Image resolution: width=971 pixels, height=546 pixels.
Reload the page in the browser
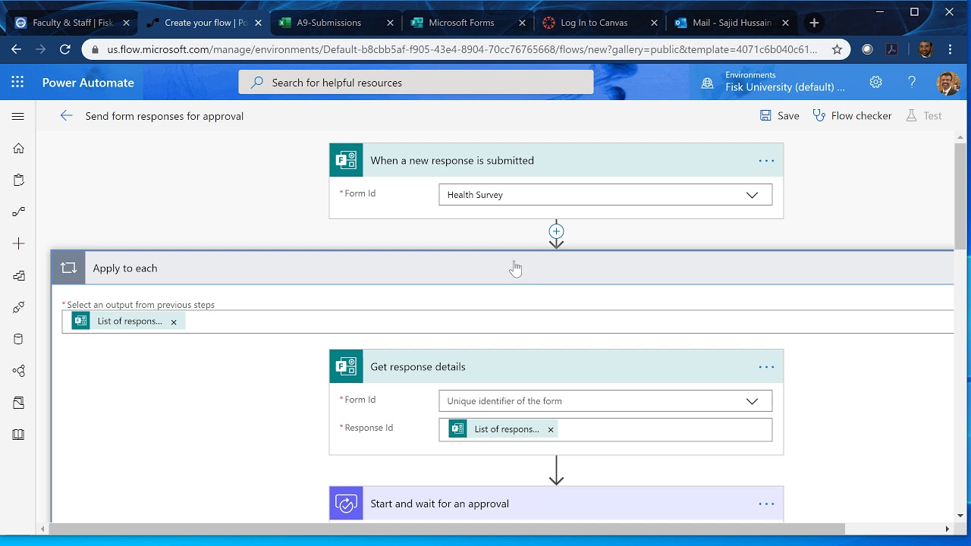pyautogui.click(x=65, y=49)
